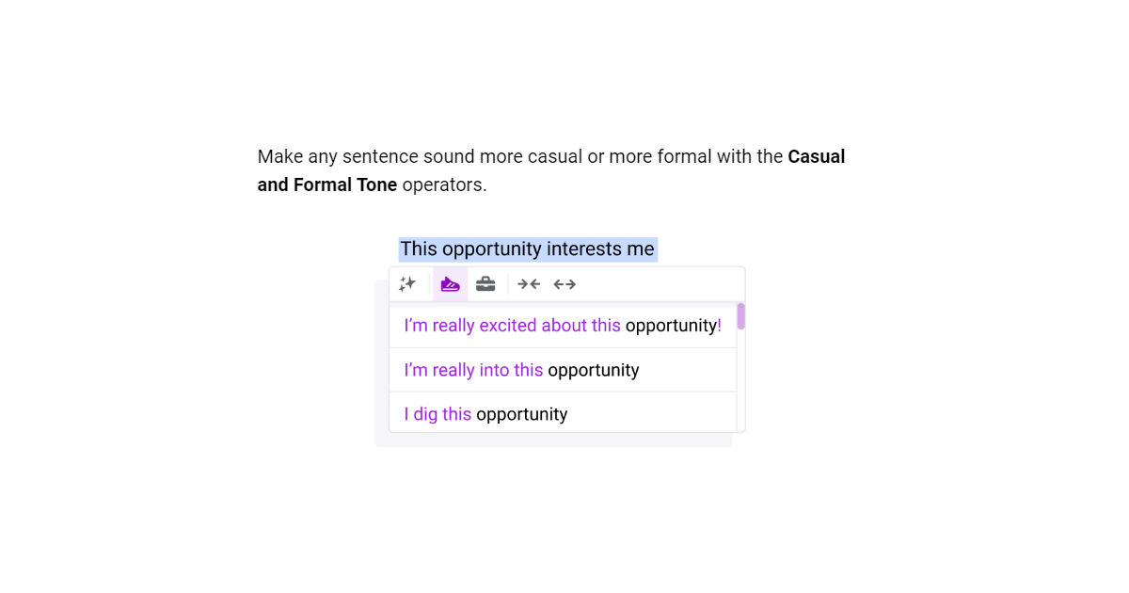The height and width of the screenshot is (593, 1129).
Task: Click the bold "Casual and Formal Tone" text
Action: click(x=326, y=184)
